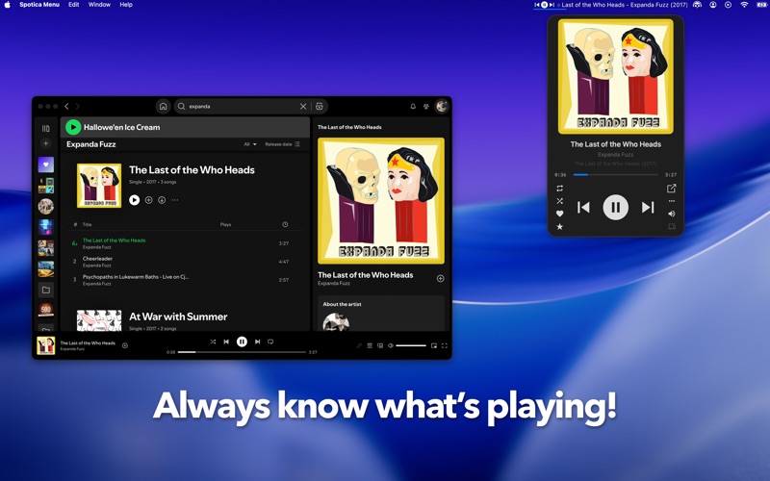Download The Last of the Who Heads single
Screen dimensions: 770x481
click(x=162, y=200)
